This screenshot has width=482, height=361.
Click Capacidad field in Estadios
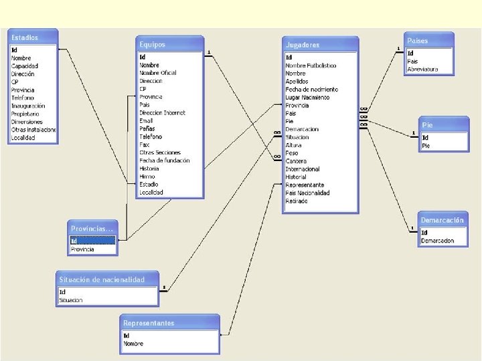point(25,66)
